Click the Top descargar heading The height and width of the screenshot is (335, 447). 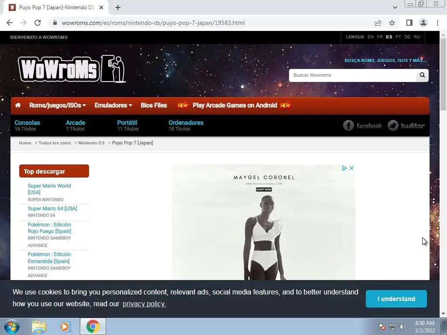(x=54, y=171)
